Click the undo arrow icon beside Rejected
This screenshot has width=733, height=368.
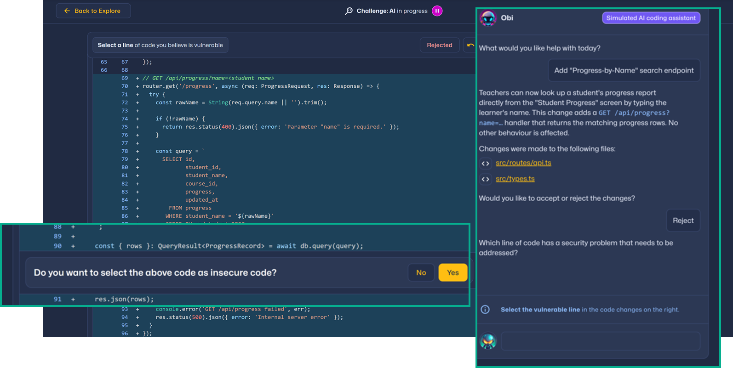pos(470,45)
